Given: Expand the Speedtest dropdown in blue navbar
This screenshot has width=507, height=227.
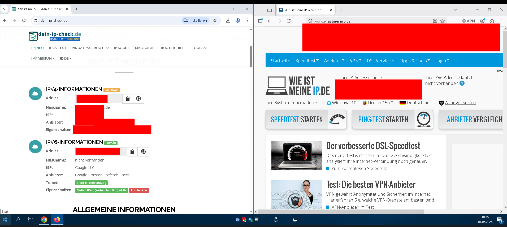Looking at the screenshot, I should coord(307,61).
